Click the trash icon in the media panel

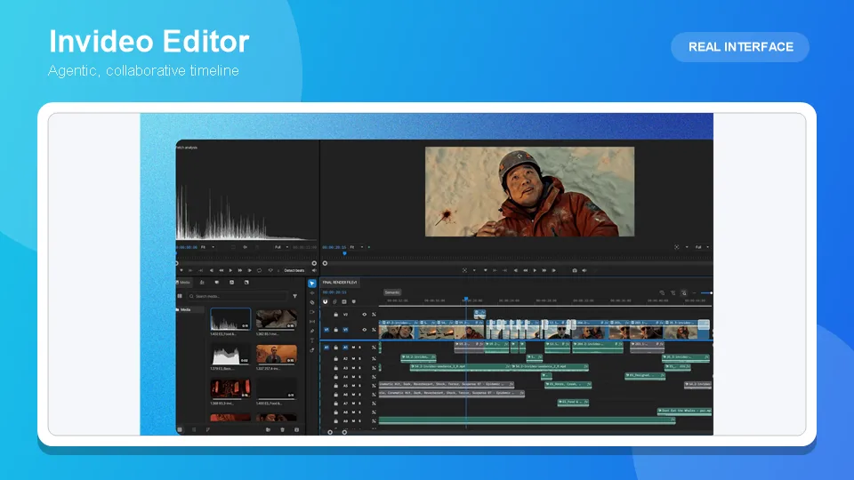(282, 429)
